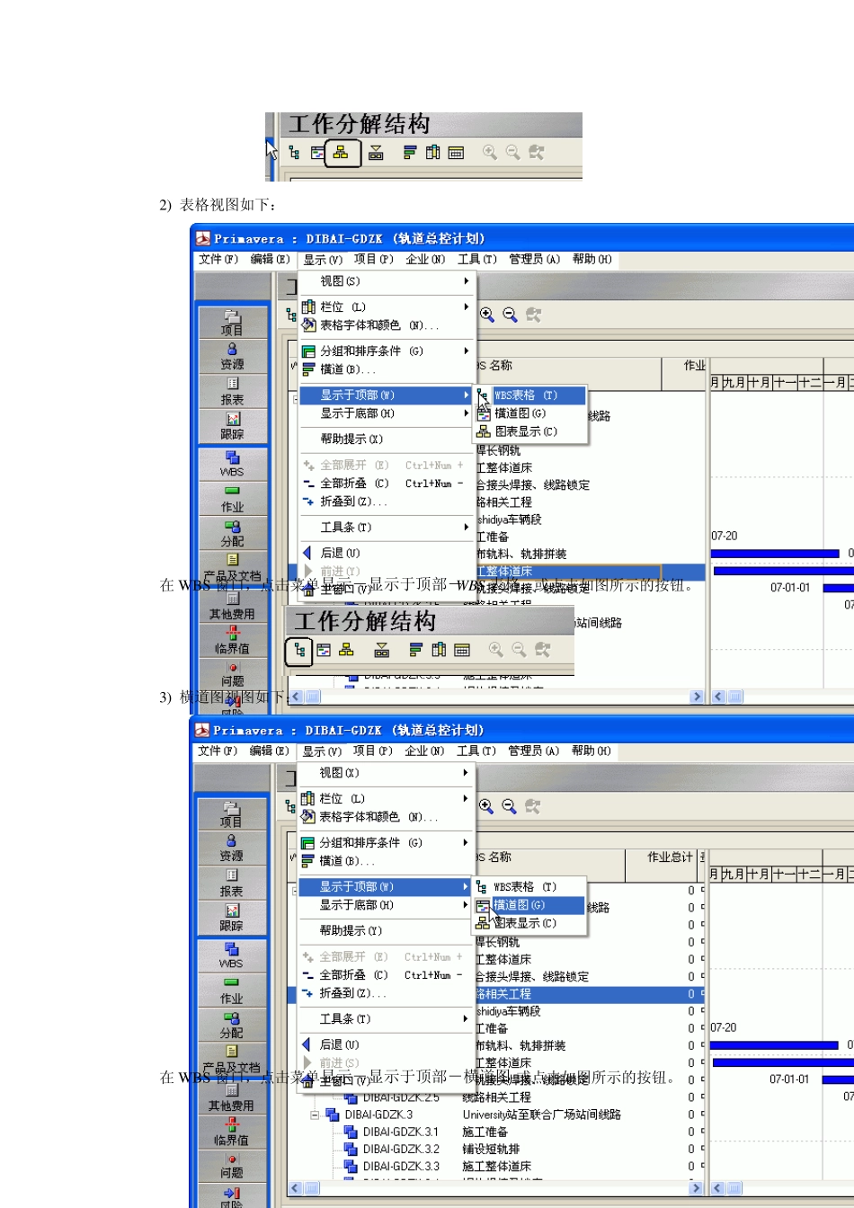Click Gantt pane scroll-left arrow in lower window
Viewport: 854px width, 1208px height.
click(717, 1188)
